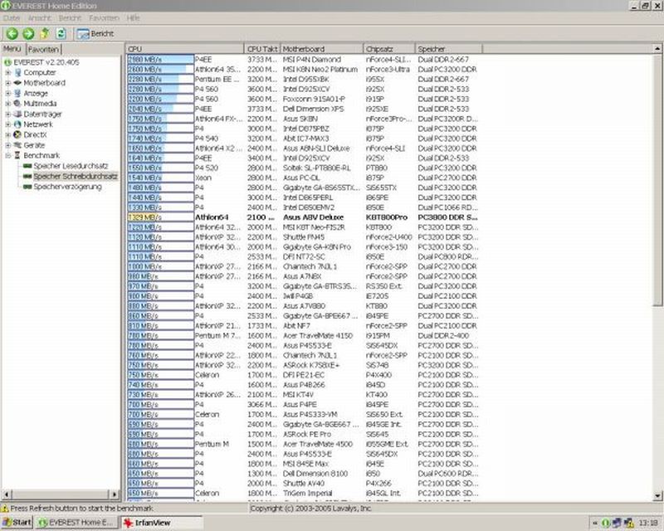Click sidebar horizontal scroll right arrow
664x531 pixels.
[115, 494]
